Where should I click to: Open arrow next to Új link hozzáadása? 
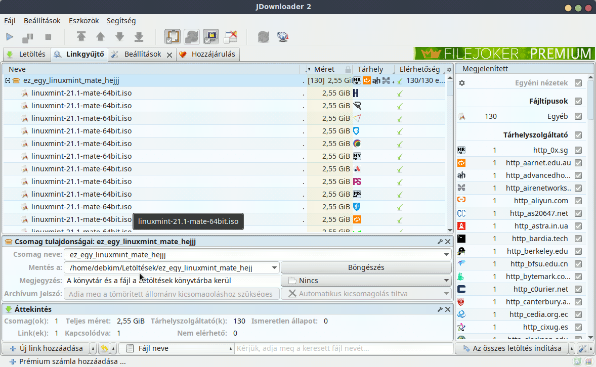coord(93,348)
